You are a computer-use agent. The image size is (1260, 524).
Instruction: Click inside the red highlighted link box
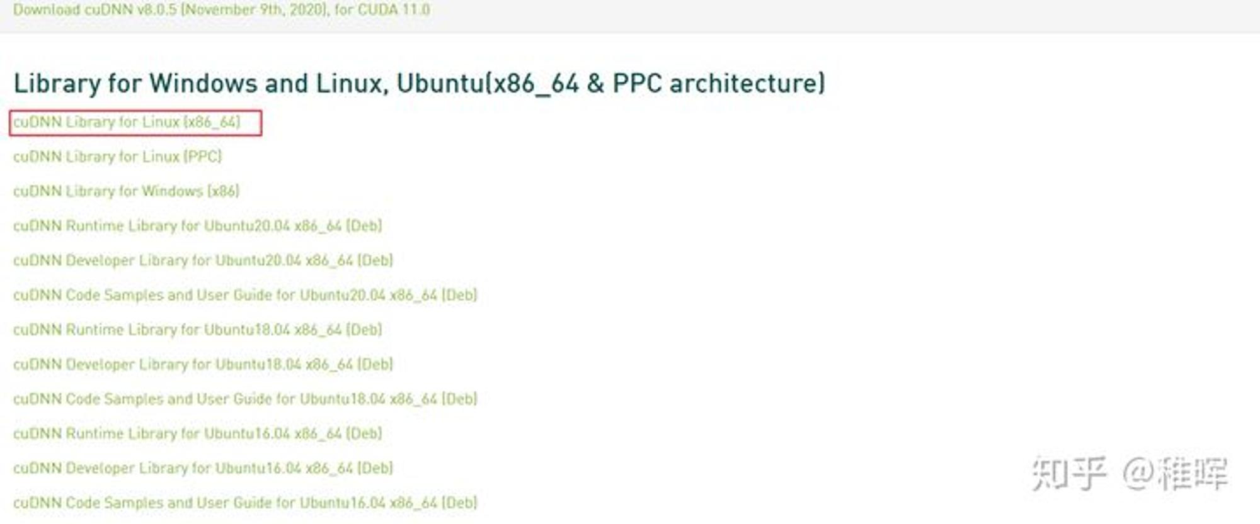pos(135,123)
